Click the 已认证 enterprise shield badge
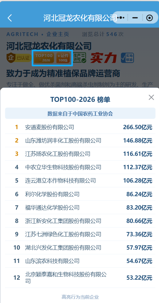The image size is (159, 303). pos(19,58)
